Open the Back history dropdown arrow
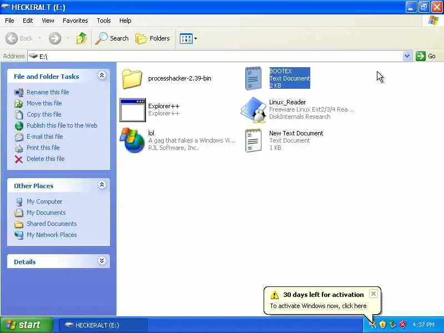The height and width of the screenshot is (333, 444). 39,38
